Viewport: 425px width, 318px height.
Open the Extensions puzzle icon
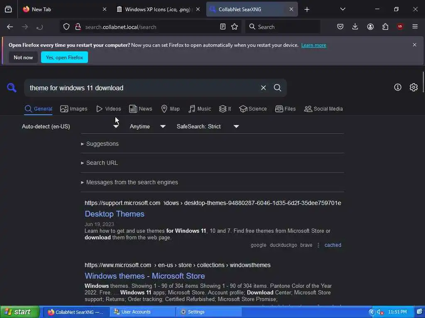(385, 26)
